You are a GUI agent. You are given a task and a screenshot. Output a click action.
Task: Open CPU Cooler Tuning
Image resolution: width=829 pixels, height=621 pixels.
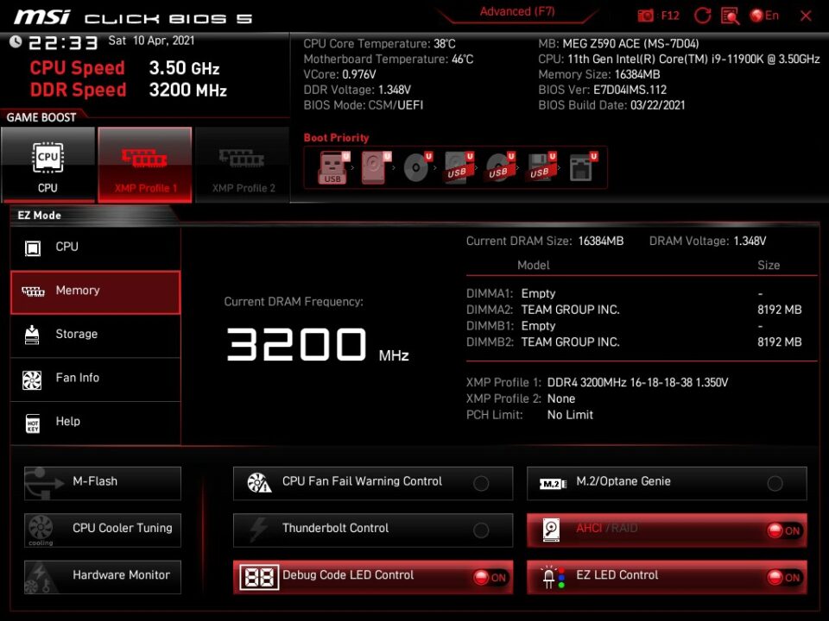103,529
